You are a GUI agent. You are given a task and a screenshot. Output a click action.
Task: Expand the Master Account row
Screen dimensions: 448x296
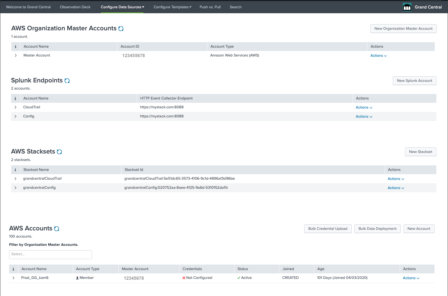click(x=16, y=55)
